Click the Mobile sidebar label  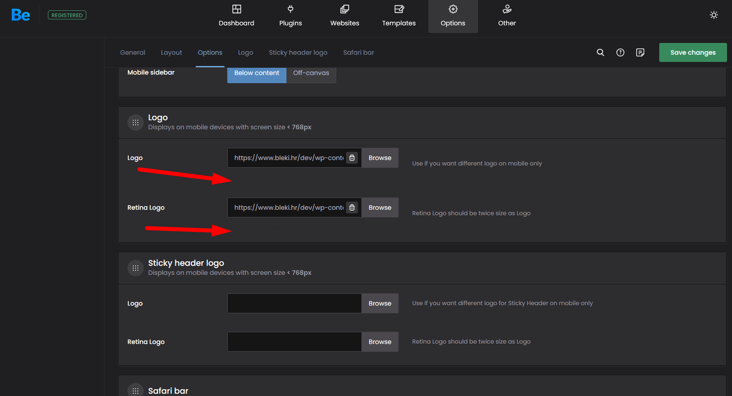point(151,72)
